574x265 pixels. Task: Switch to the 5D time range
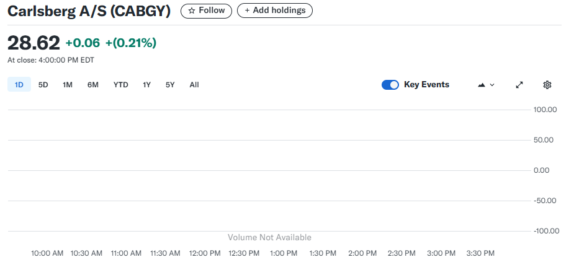click(43, 85)
